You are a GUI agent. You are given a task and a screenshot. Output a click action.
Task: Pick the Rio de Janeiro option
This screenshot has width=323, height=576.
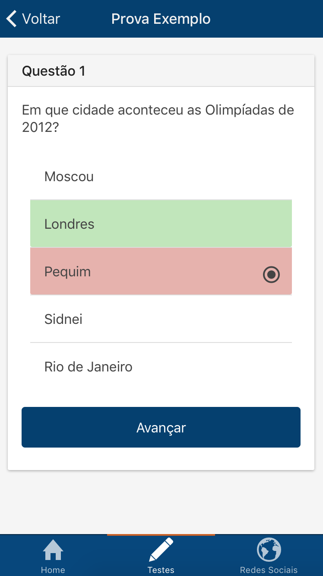[x=89, y=367]
